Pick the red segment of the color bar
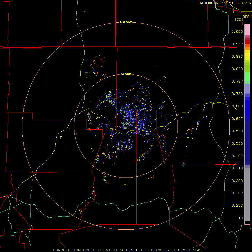 click(247, 42)
